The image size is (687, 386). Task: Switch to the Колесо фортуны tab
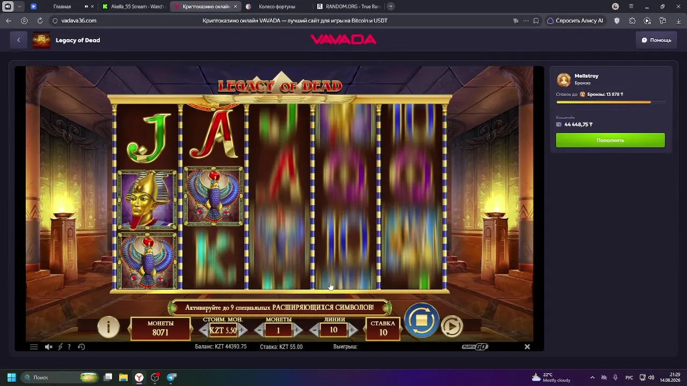pos(276,6)
